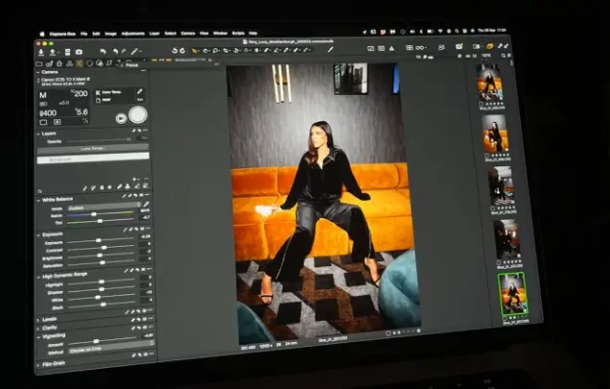Collapse the Camera panel
This screenshot has height=389, width=610.
(x=38, y=72)
